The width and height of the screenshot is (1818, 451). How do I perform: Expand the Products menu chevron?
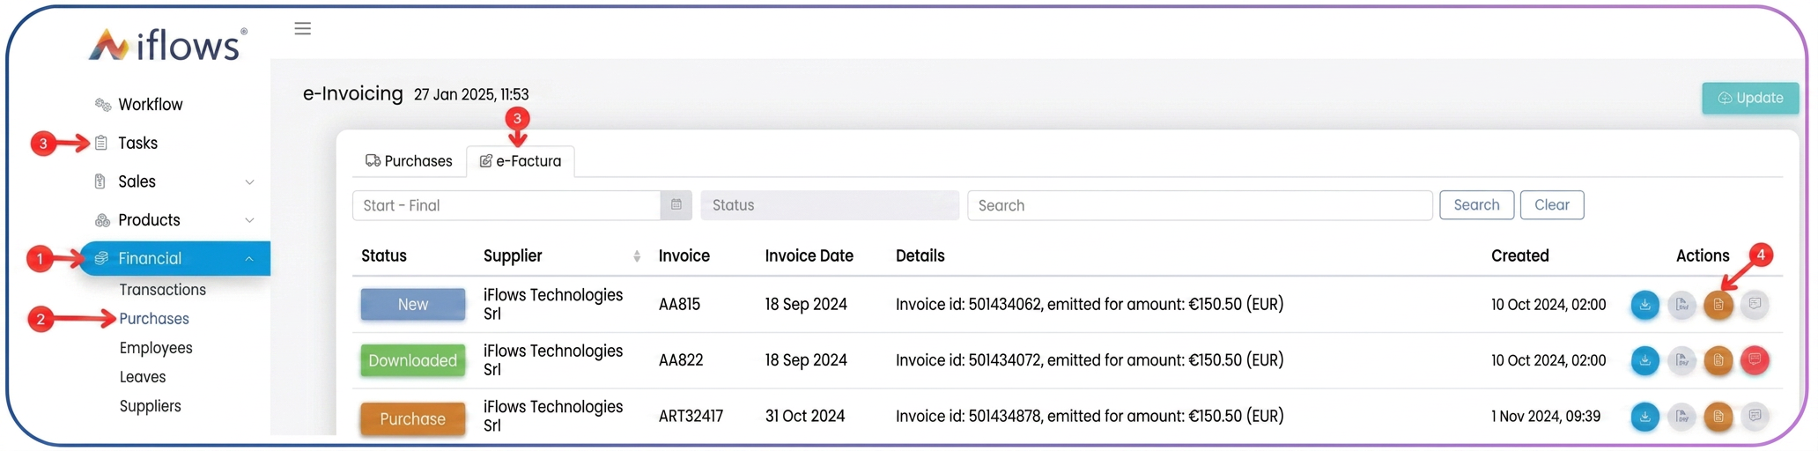[249, 220]
